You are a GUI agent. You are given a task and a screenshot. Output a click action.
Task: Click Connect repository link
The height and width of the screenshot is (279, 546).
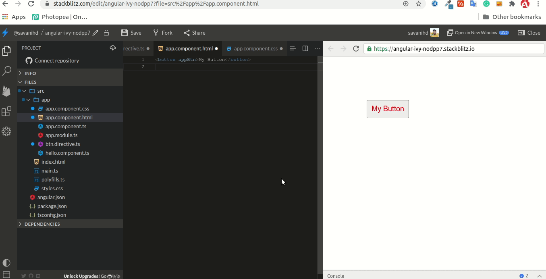pyautogui.click(x=56, y=61)
